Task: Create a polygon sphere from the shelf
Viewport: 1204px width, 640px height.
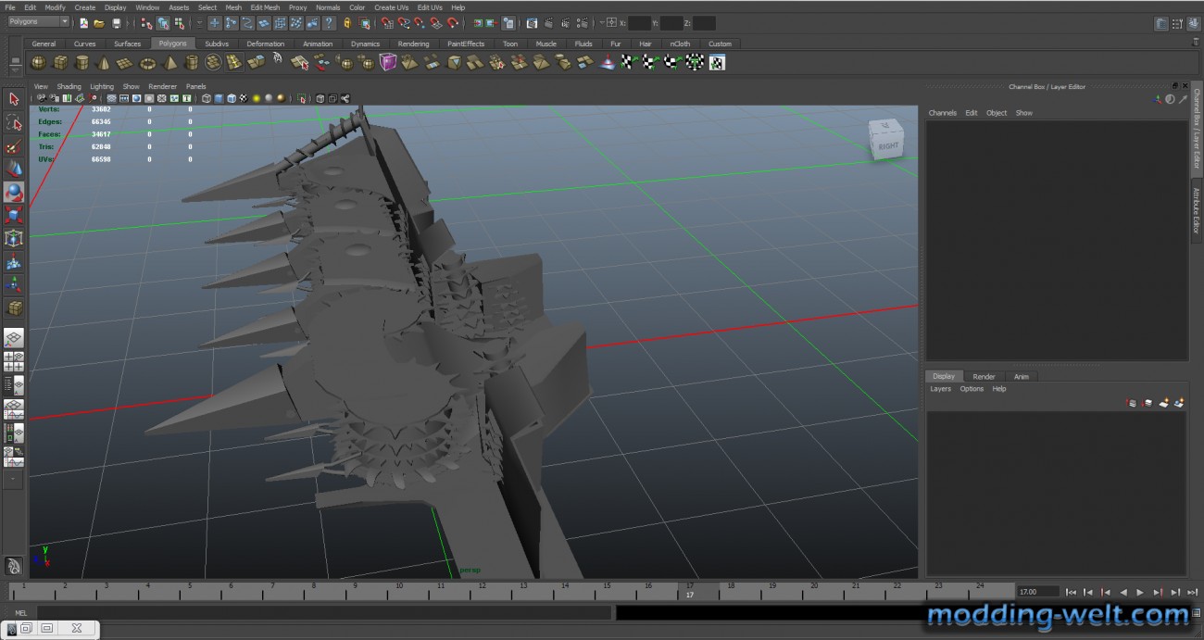Action: 38,62
